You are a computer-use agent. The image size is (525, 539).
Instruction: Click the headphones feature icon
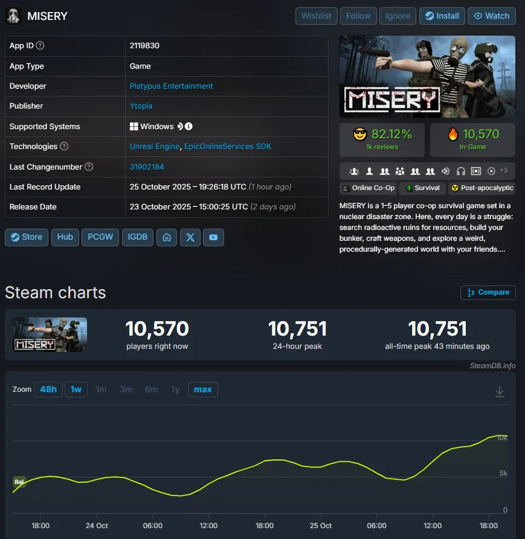[461, 171]
